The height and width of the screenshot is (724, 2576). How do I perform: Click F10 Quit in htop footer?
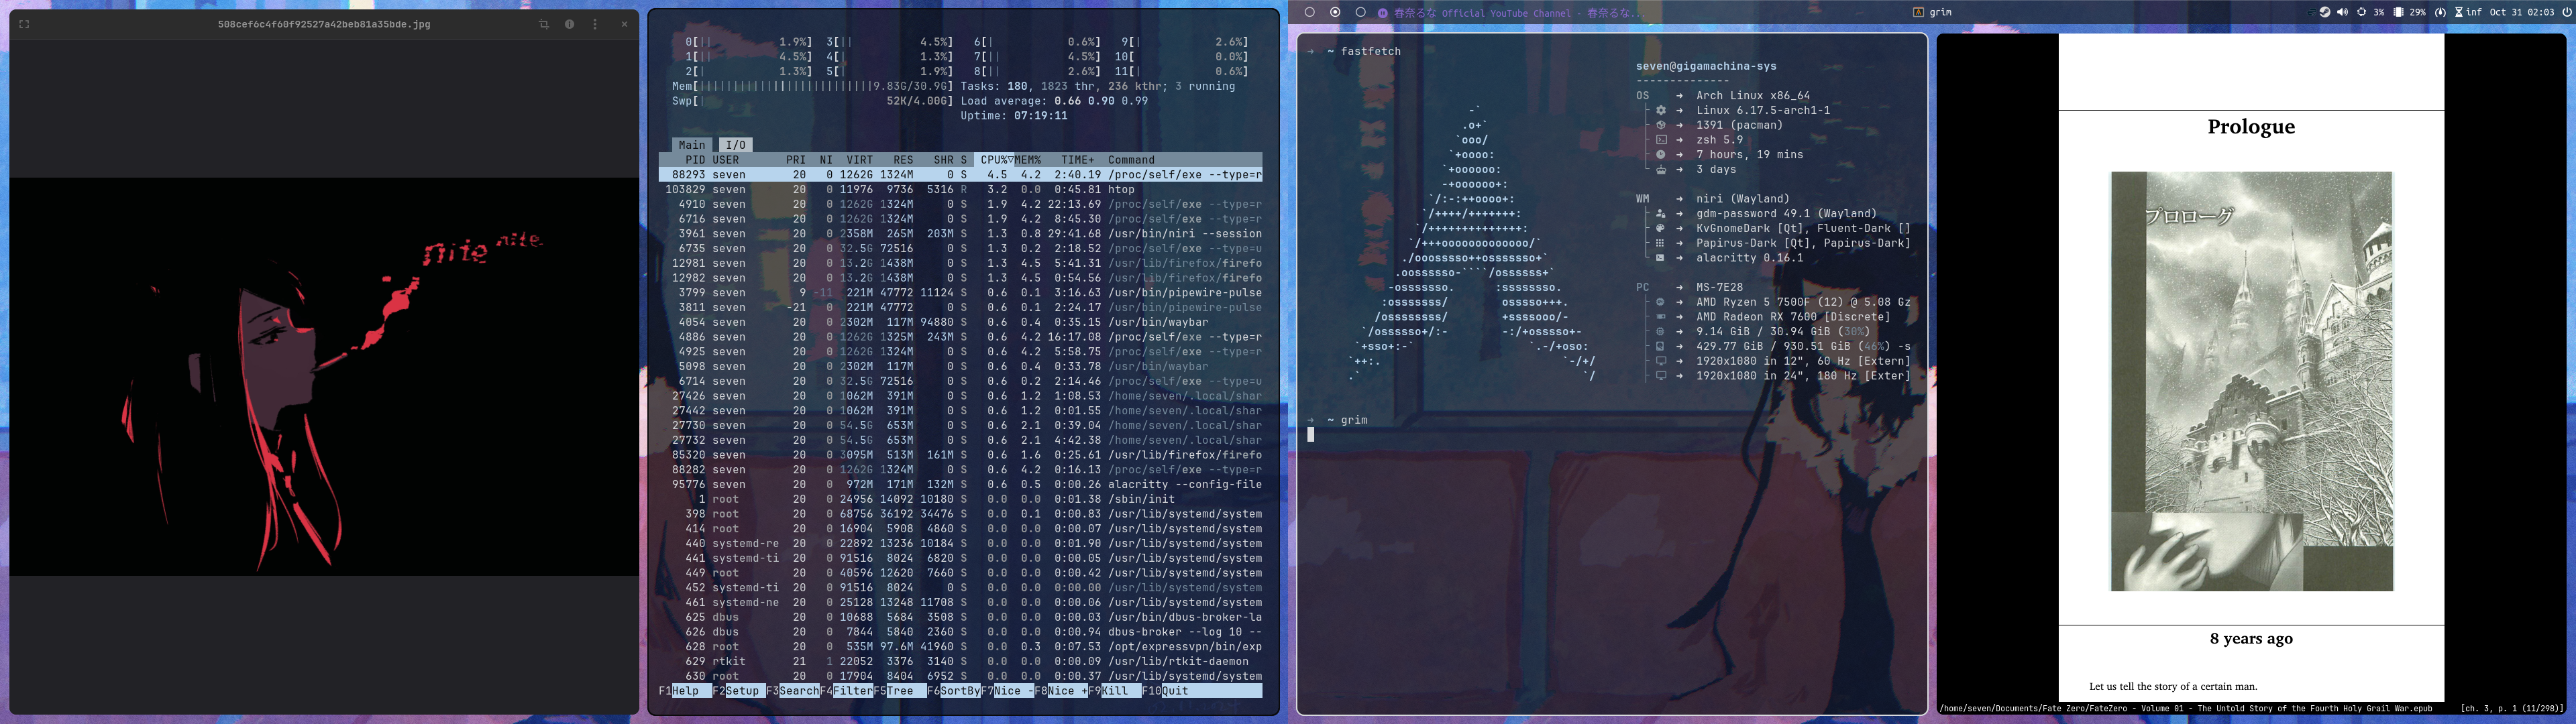(x=1174, y=691)
